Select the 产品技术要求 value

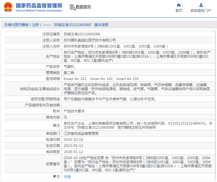click(74, 111)
